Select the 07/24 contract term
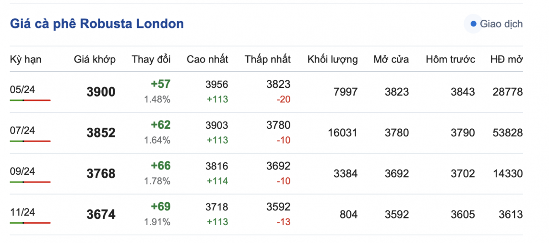This screenshot has width=549, height=243. click(22, 130)
